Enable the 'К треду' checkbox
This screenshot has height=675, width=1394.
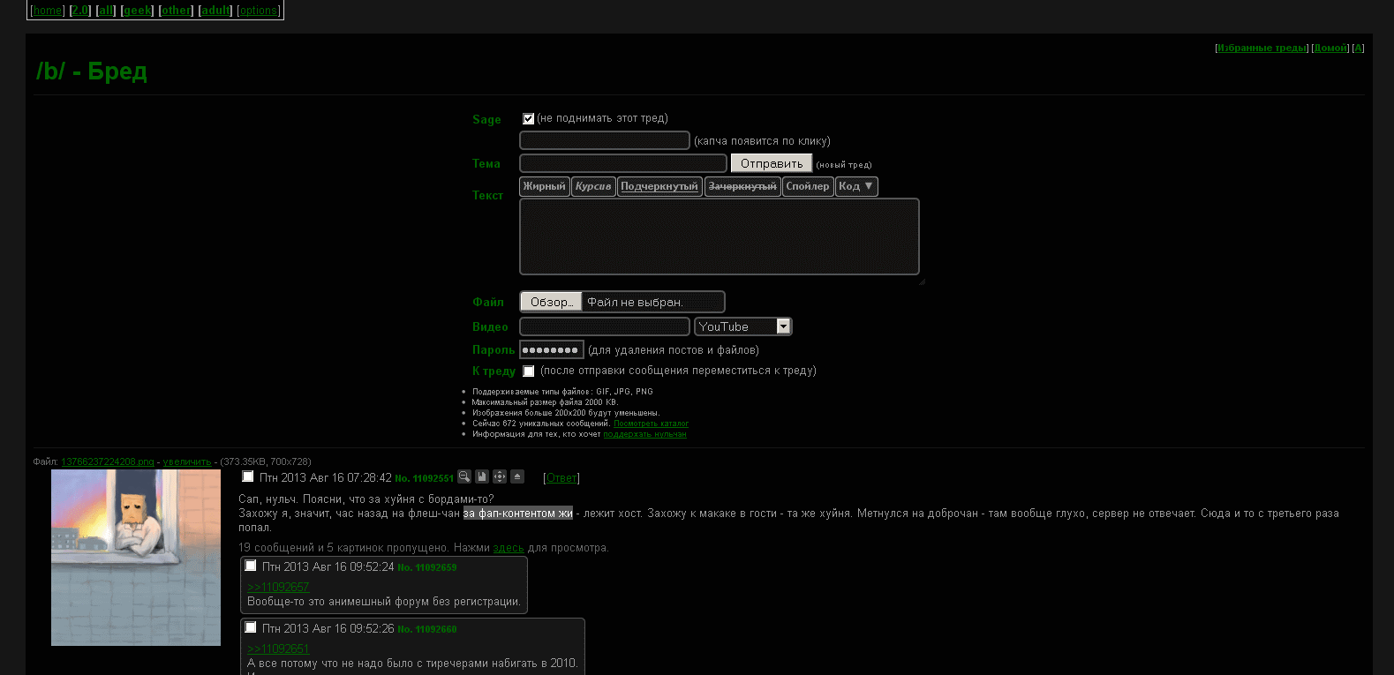click(528, 371)
